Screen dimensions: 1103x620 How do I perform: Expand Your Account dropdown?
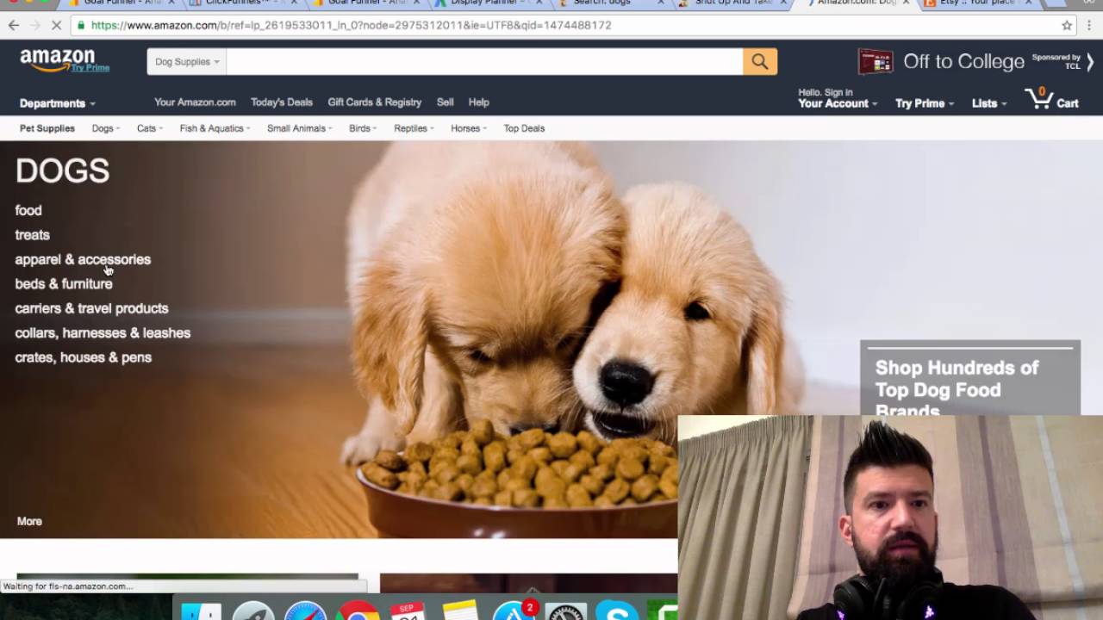click(838, 103)
